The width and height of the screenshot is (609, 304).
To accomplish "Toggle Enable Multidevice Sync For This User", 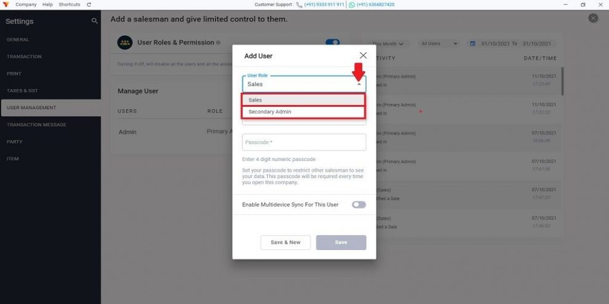I will pyautogui.click(x=359, y=205).
